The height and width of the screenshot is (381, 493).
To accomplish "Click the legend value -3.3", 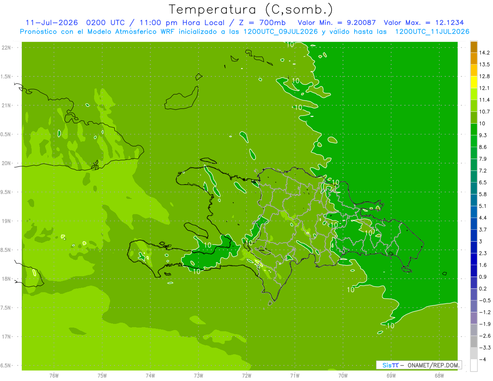I will pos(485,348).
